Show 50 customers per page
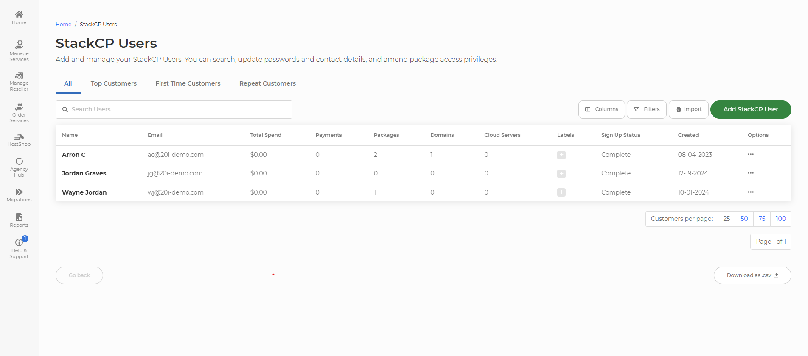 click(x=744, y=219)
